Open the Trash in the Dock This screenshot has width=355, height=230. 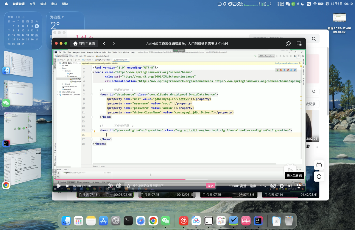point(289,221)
